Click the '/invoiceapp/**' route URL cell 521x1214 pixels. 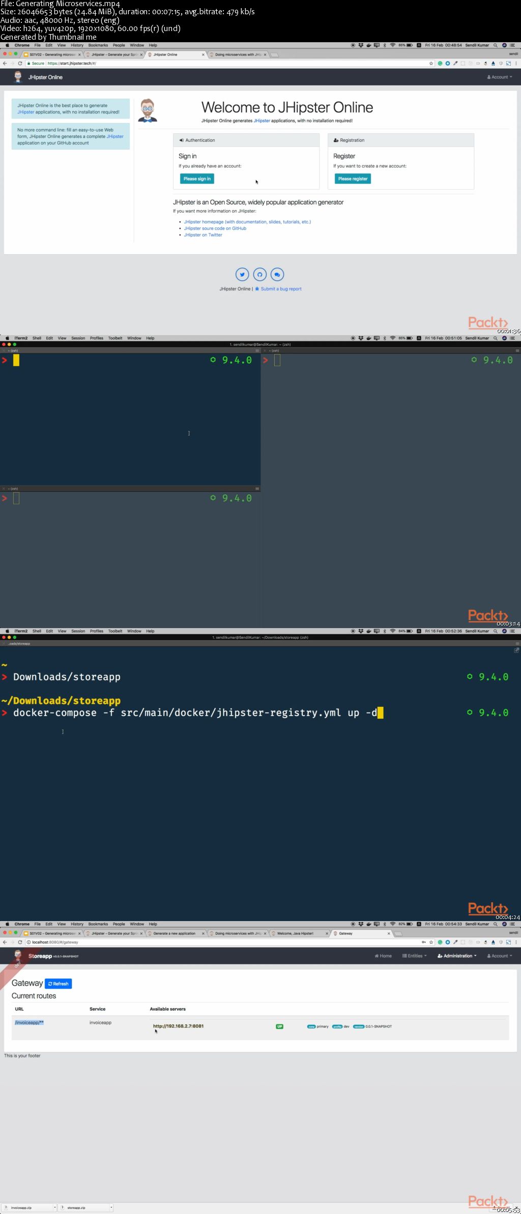(x=29, y=1022)
